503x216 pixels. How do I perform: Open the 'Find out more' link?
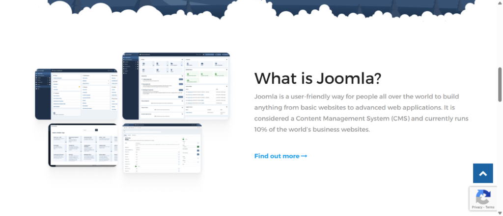point(280,156)
